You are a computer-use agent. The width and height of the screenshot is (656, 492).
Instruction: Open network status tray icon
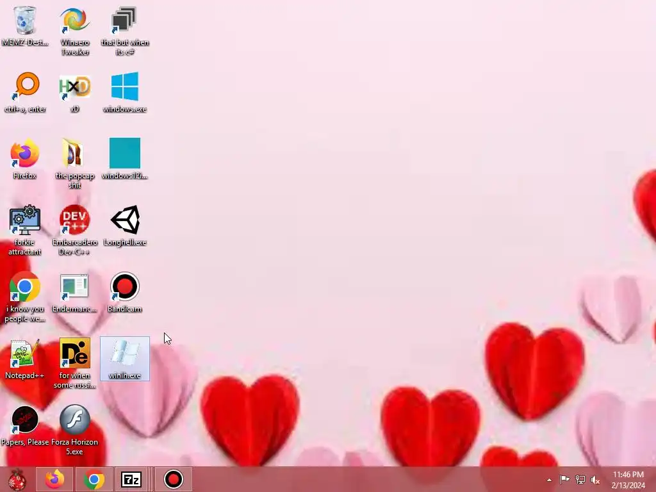[x=580, y=480]
